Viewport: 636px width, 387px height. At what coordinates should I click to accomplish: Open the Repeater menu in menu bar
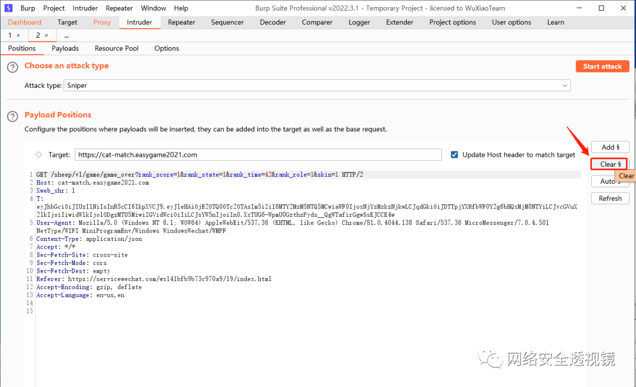coord(119,8)
